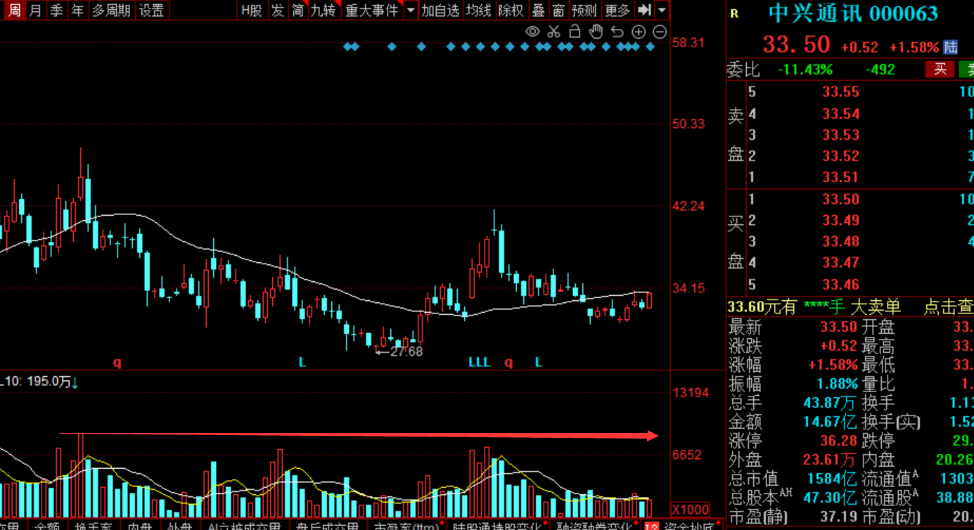Click the 13194 volume axis label
Screen dimensions: 974x530
(691, 392)
